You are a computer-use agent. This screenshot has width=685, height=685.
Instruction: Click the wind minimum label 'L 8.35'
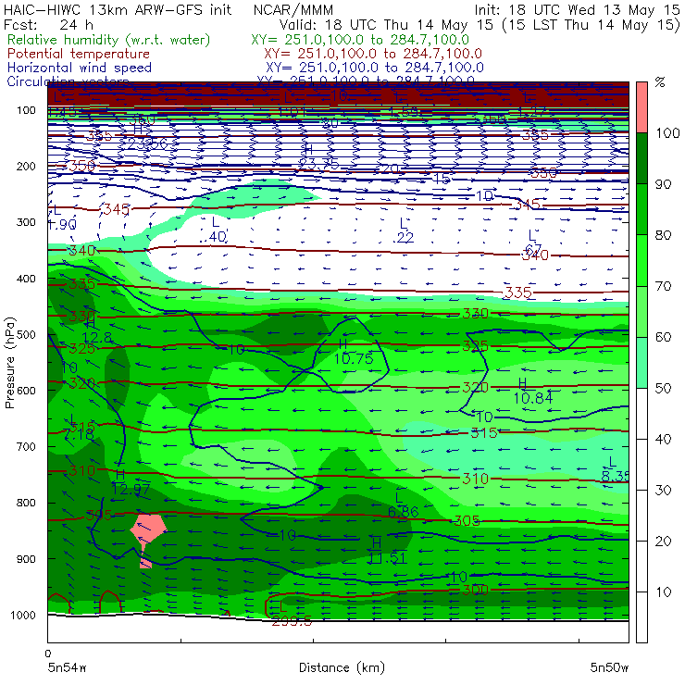click(615, 469)
